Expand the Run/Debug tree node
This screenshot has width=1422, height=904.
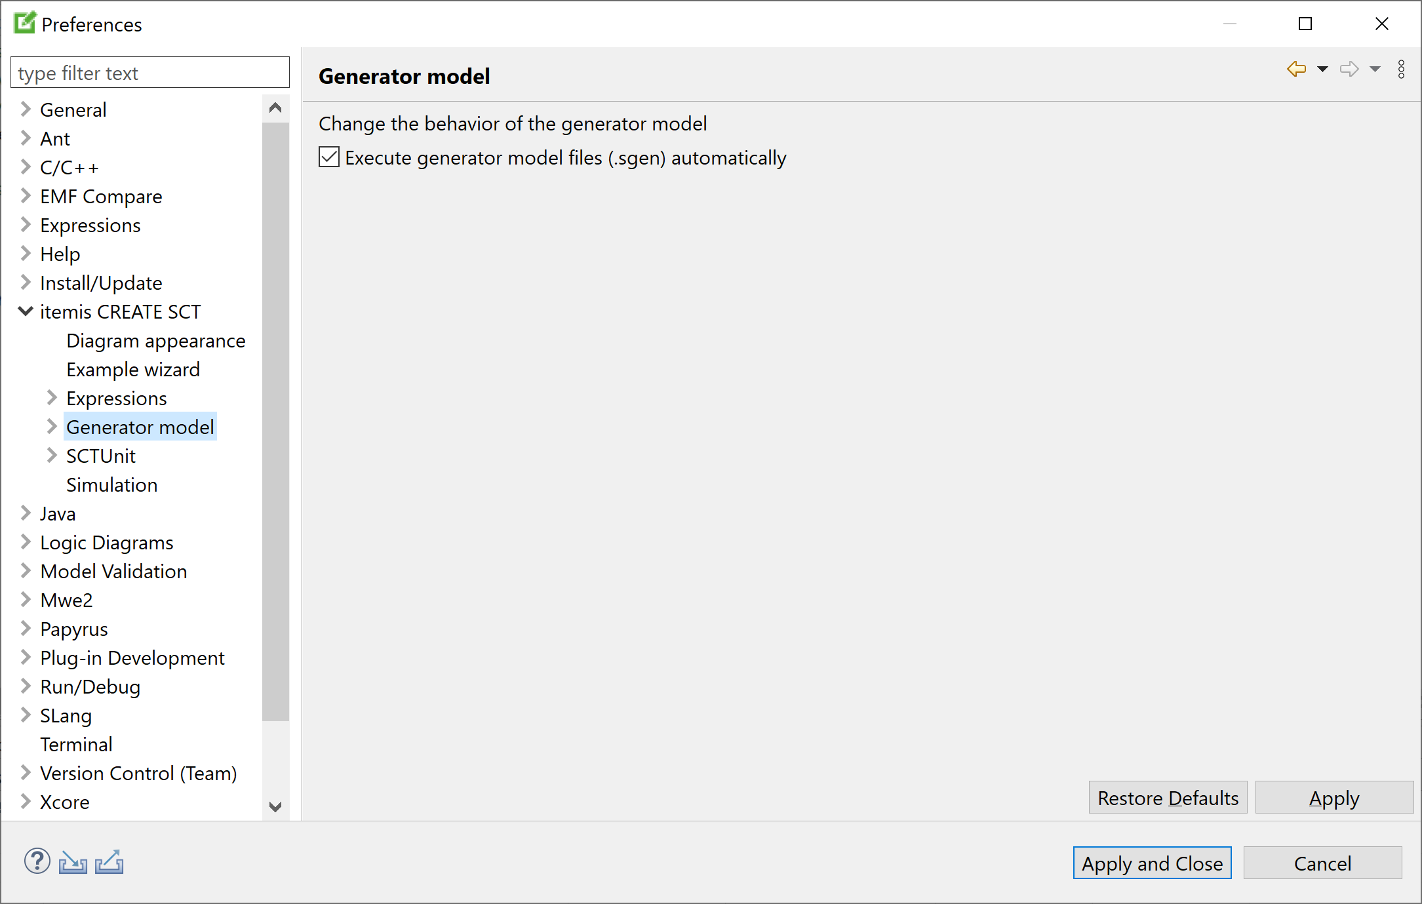pos(26,686)
